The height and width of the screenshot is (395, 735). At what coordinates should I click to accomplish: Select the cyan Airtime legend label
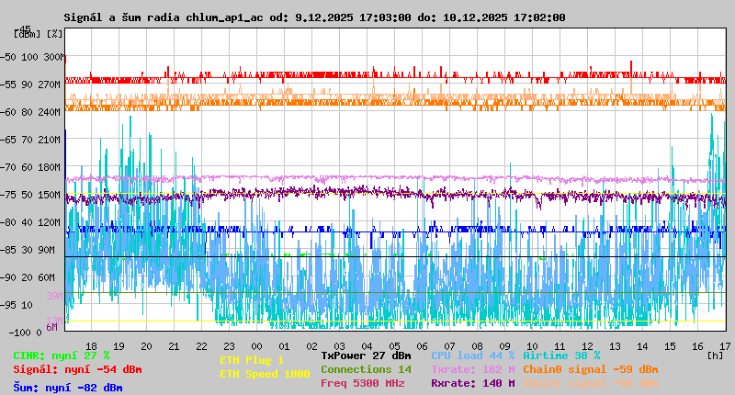561,355
